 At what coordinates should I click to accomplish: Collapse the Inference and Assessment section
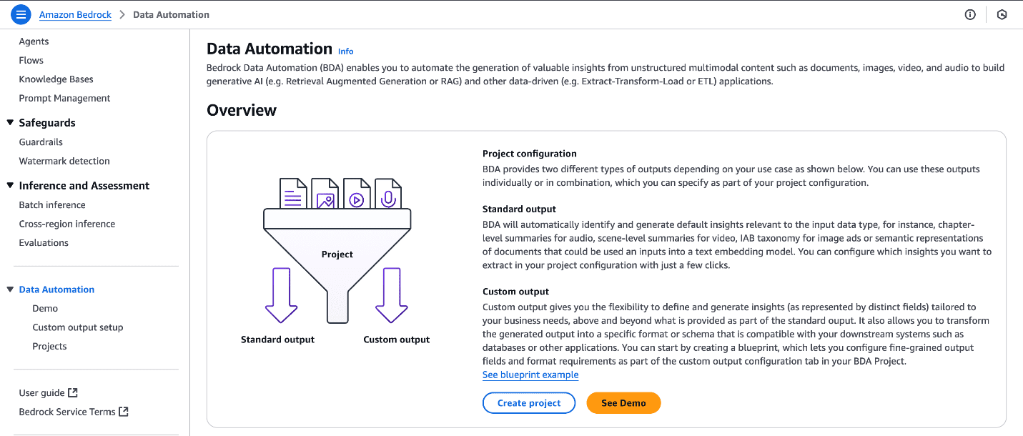[10, 186]
